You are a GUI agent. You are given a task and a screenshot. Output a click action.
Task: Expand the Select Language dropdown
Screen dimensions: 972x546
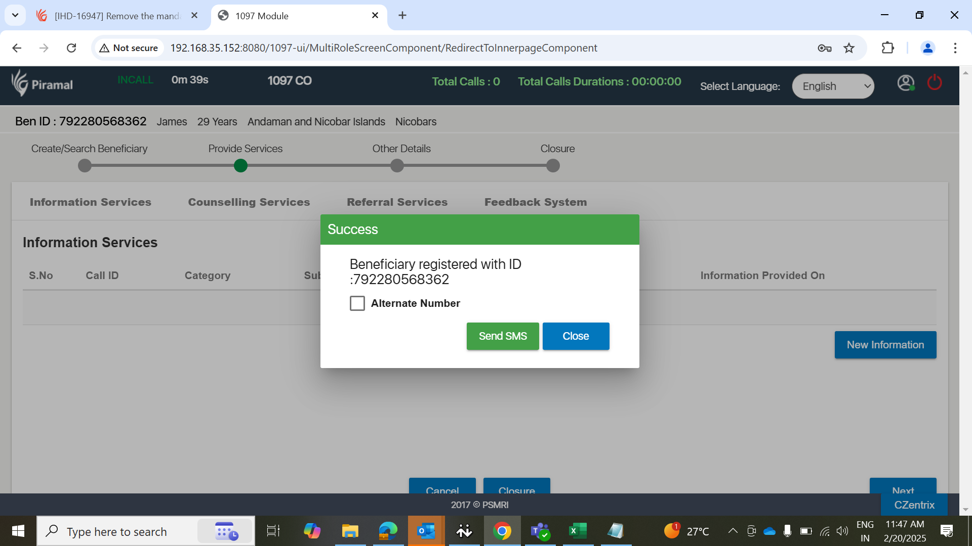[833, 86]
